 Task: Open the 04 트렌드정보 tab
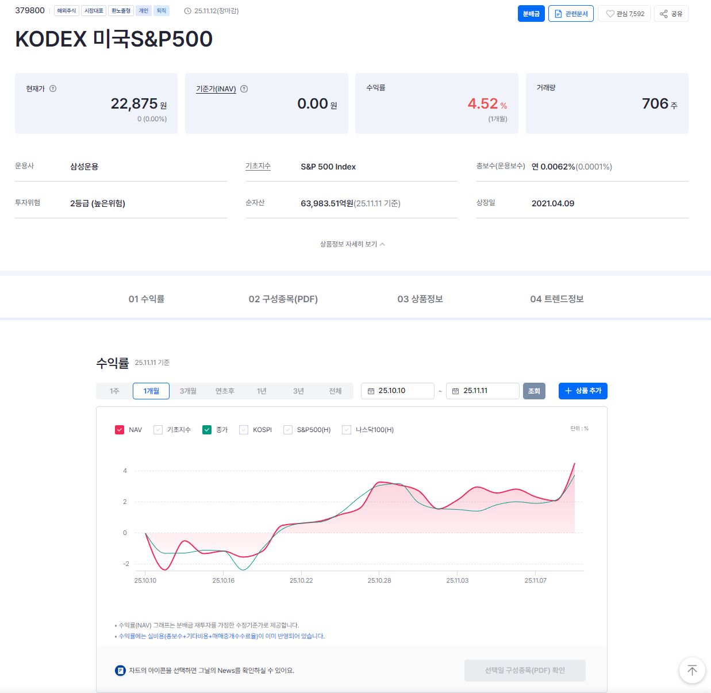pos(557,299)
